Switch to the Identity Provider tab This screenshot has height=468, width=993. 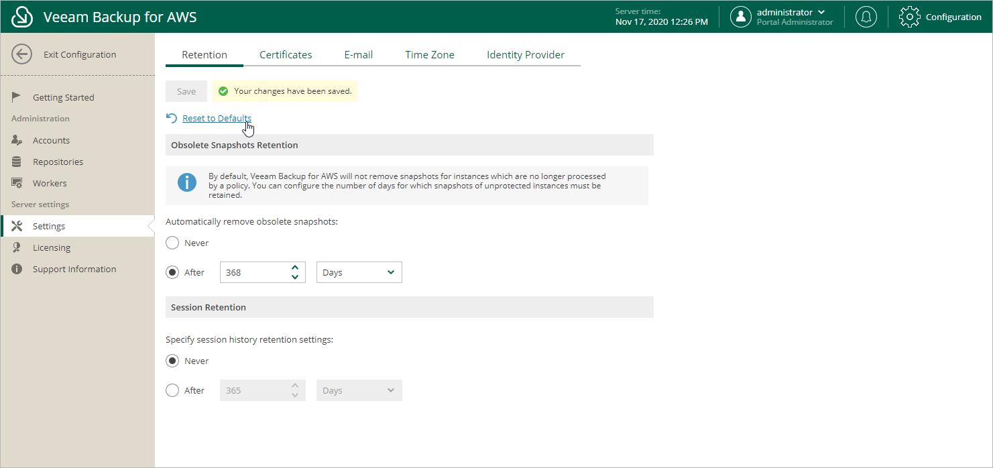pos(526,55)
